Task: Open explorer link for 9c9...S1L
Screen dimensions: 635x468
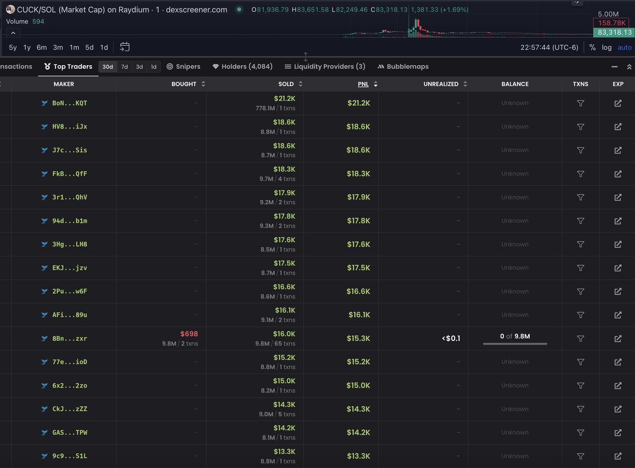Action: pos(618,456)
